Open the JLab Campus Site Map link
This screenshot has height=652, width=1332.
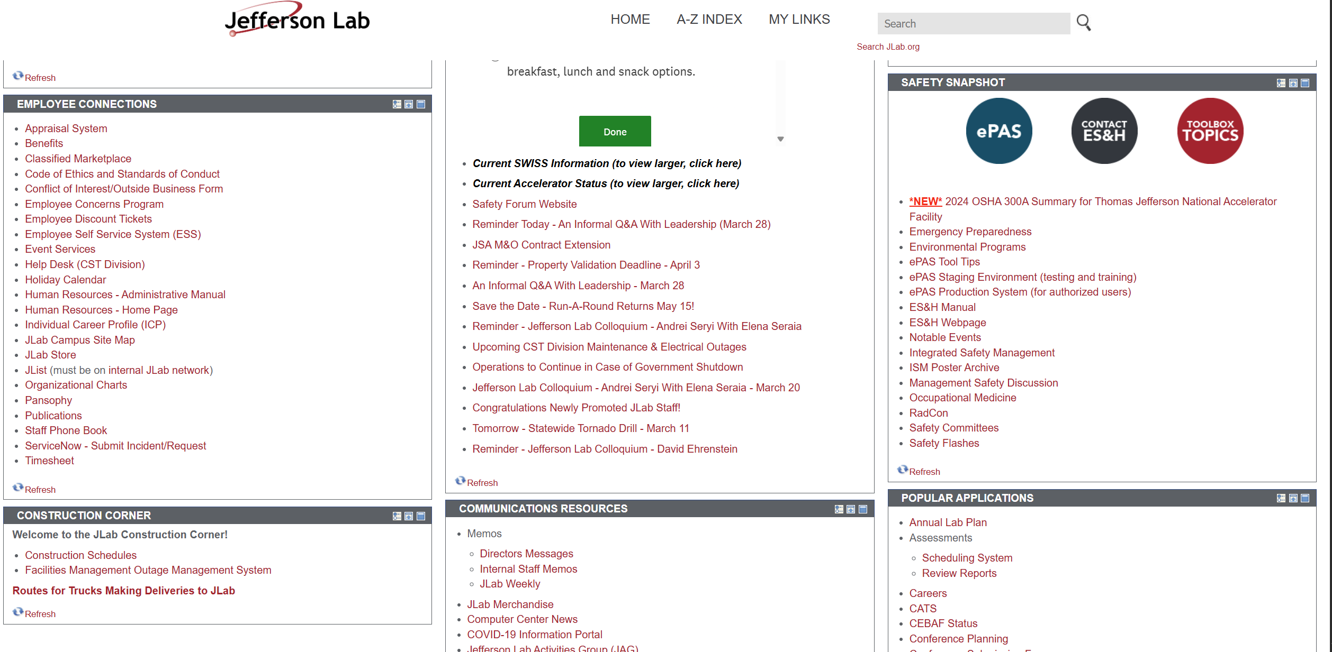(x=80, y=340)
